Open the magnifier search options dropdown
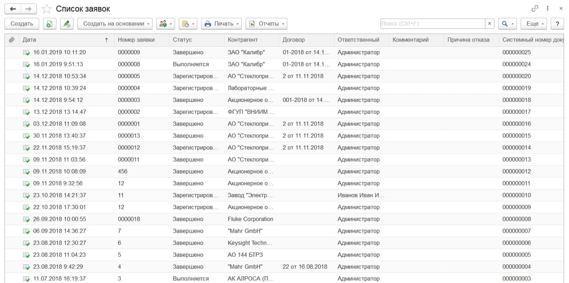The image size is (569, 283). click(507, 24)
